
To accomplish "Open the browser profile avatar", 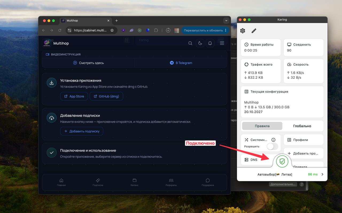I will coord(176,30).
